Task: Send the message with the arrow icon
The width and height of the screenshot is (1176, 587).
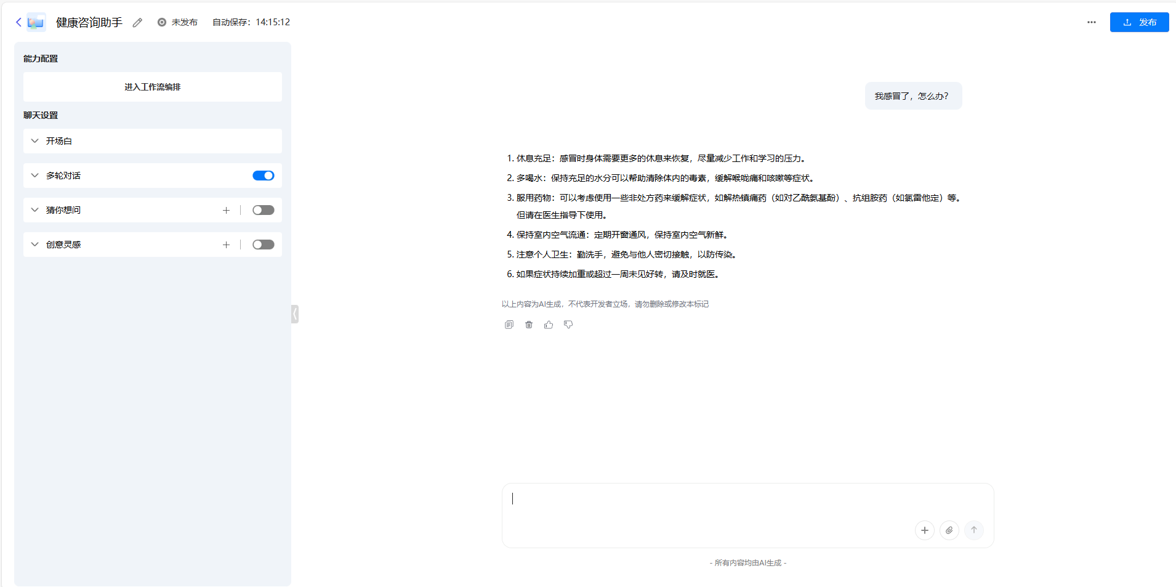Action: [973, 530]
